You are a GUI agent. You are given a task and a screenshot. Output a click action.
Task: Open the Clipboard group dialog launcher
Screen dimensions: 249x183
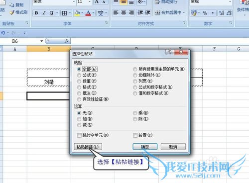(x=27, y=23)
